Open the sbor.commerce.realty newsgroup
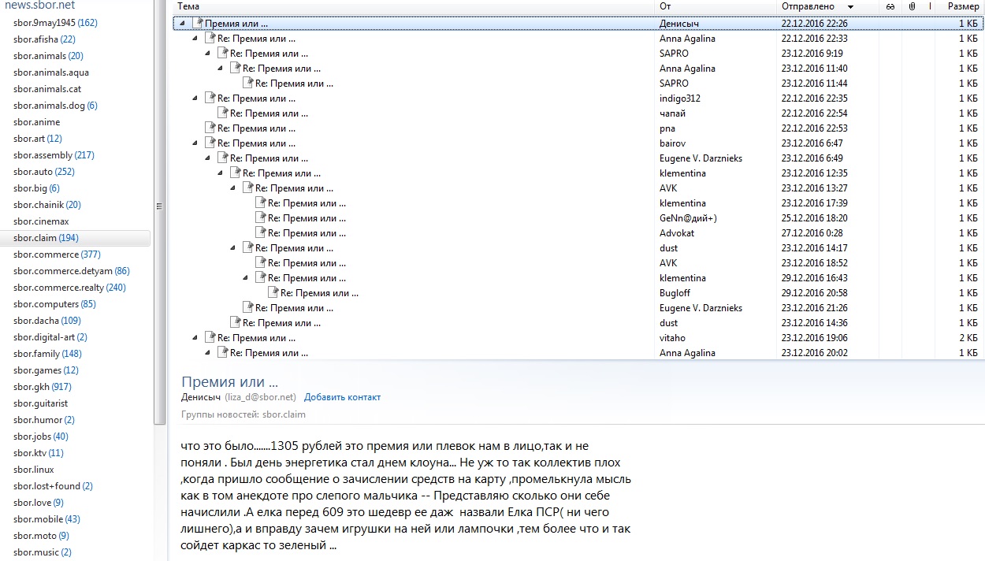Viewport: 985px width, 561px height. (x=69, y=288)
